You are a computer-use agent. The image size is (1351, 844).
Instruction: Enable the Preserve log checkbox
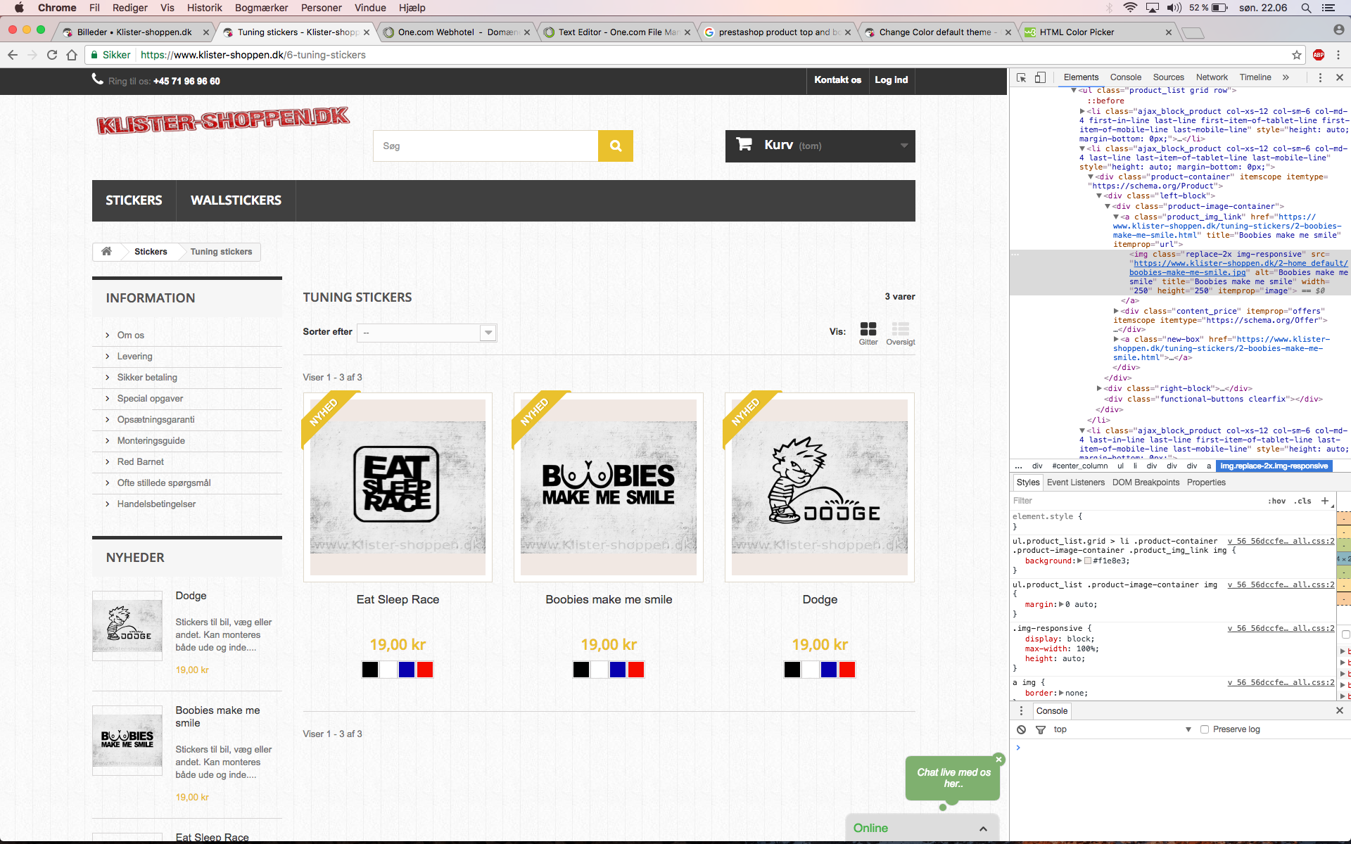tap(1205, 729)
